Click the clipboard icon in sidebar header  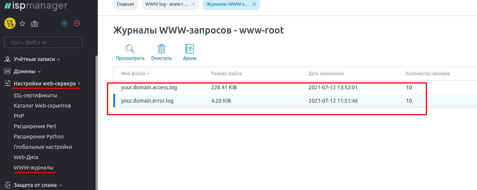(x=34, y=24)
